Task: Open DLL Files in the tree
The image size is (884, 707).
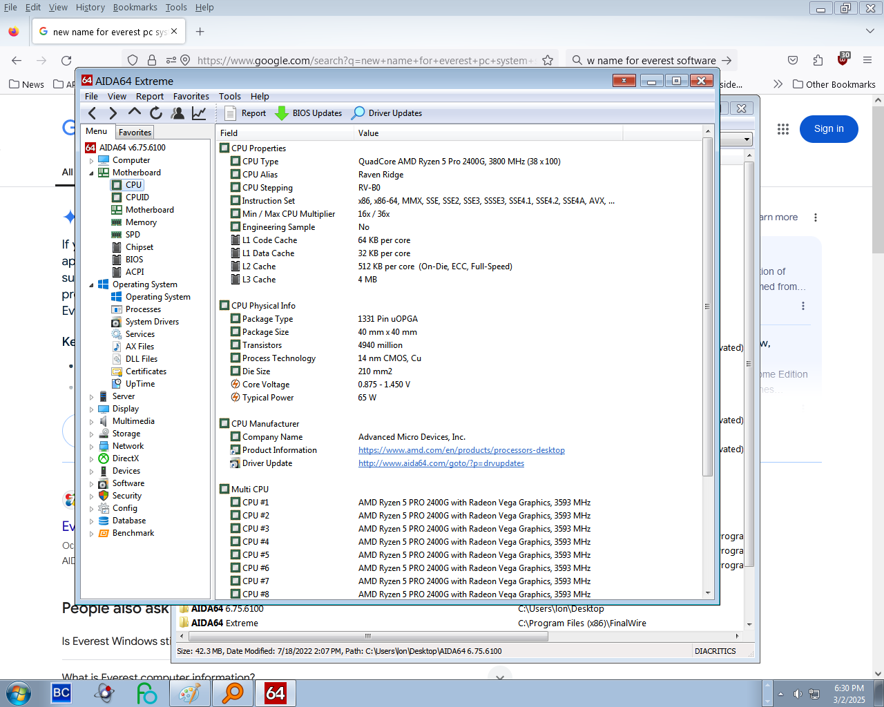Action: (142, 359)
